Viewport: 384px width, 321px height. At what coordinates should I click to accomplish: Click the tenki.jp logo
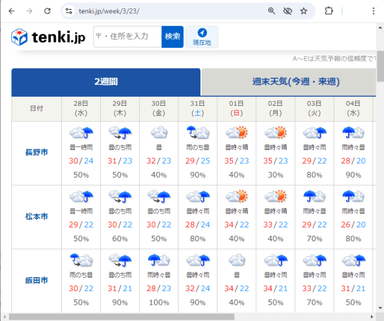(48, 37)
